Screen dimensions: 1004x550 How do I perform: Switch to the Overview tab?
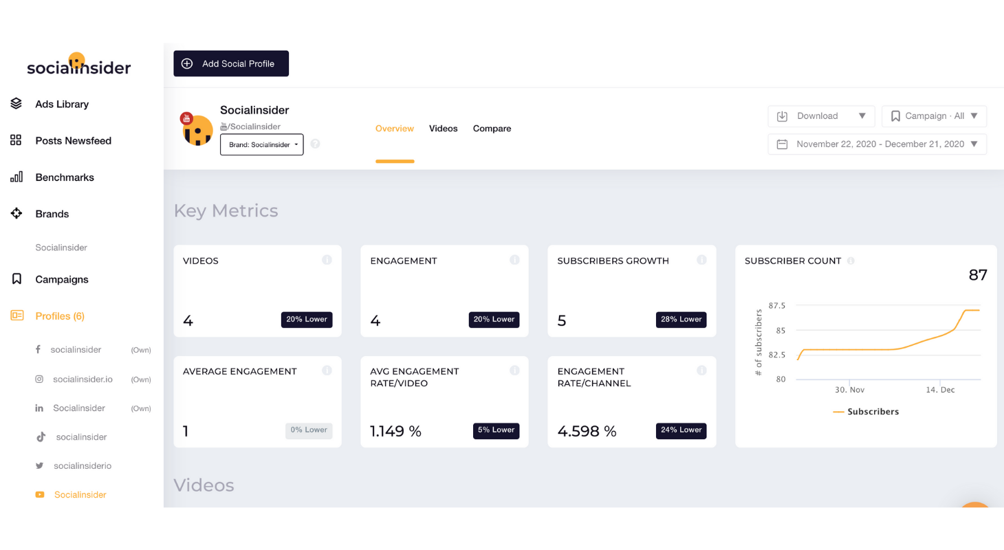(x=395, y=129)
